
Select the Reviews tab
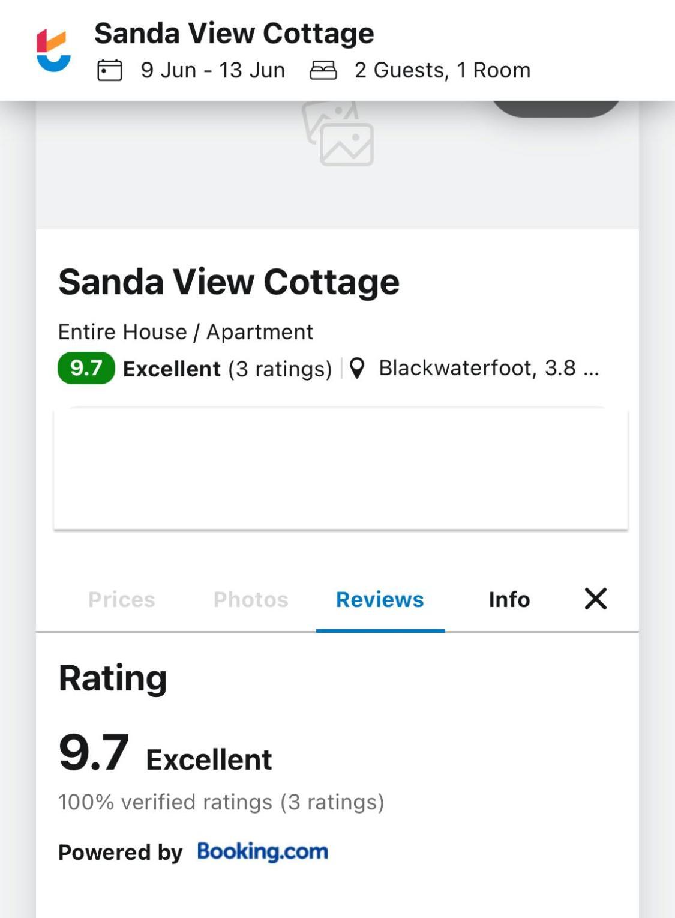380,599
